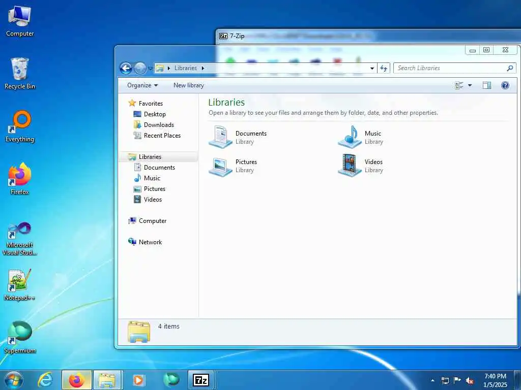
Task: Click the muted volume tray icon
Action: 470,380
